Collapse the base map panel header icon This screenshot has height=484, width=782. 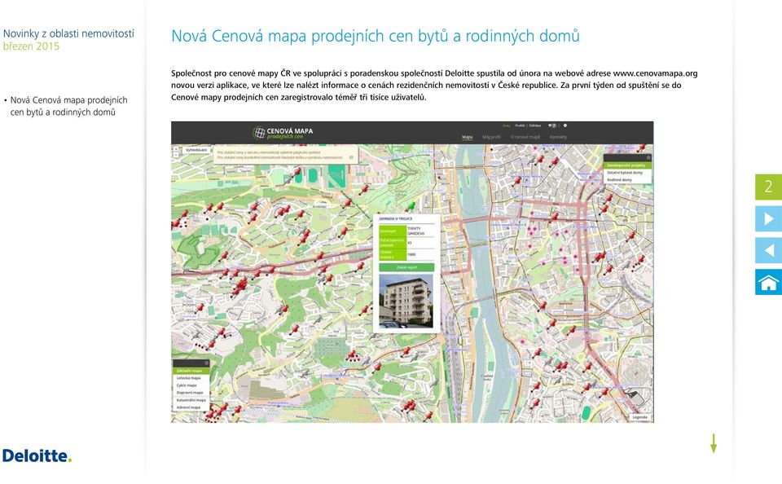pyautogui.click(x=206, y=363)
